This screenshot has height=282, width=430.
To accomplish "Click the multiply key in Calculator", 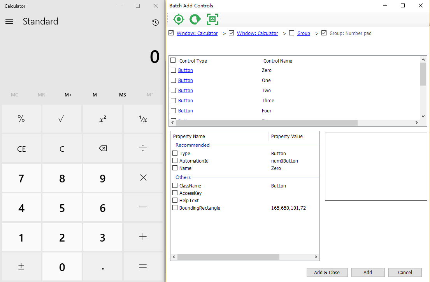I will pos(143,178).
